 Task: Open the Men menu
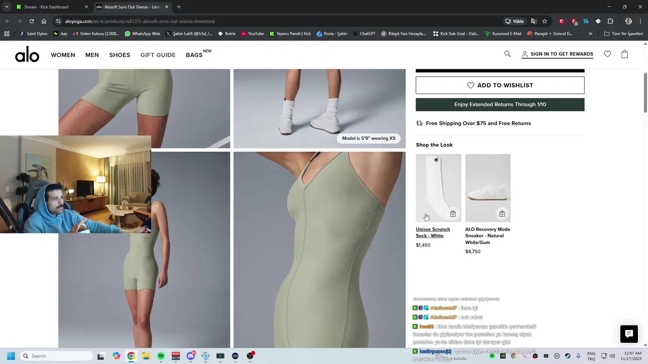click(92, 55)
